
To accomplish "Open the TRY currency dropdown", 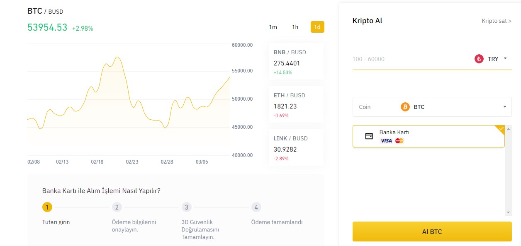I will tap(505, 59).
